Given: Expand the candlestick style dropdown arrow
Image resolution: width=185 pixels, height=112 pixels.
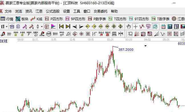Looking at the screenshot, I should pos(42,27).
